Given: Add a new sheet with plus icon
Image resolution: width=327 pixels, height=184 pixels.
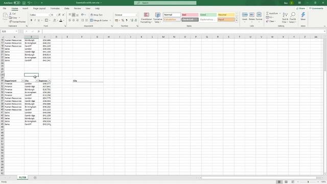Looking at the screenshot, I should [x=35, y=178].
